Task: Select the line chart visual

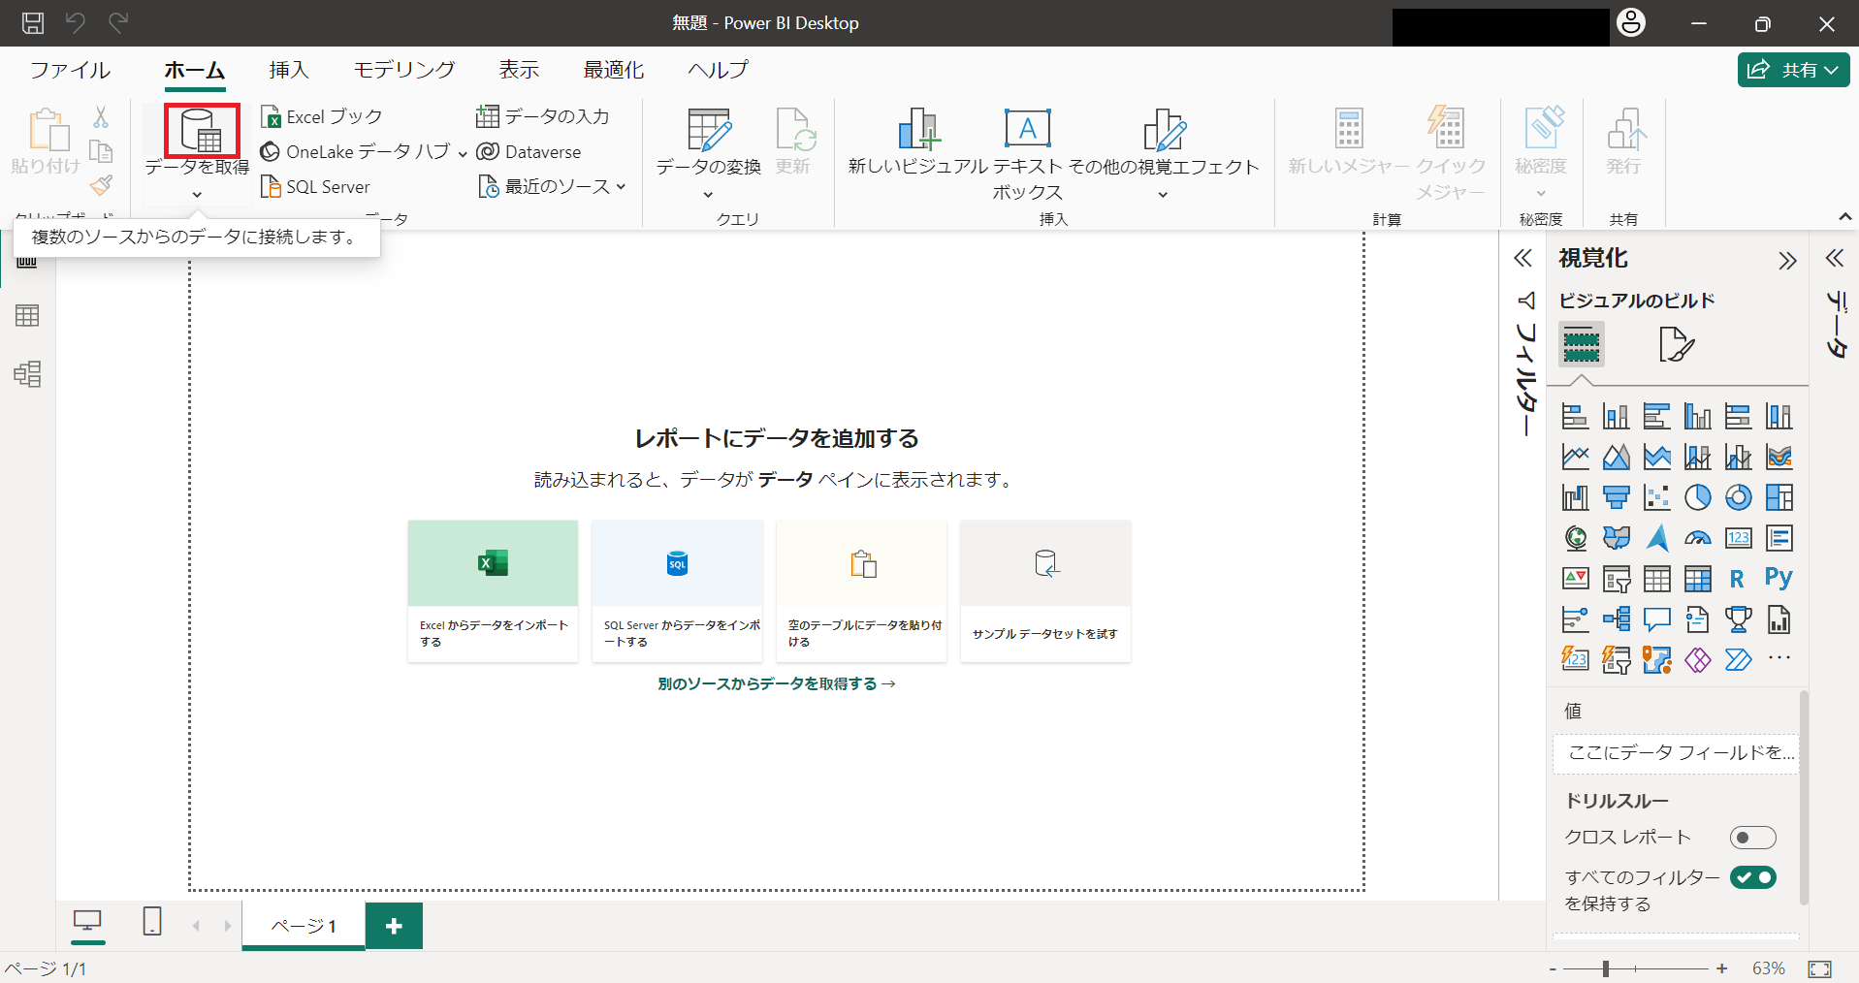Action: click(x=1575, y=457)
